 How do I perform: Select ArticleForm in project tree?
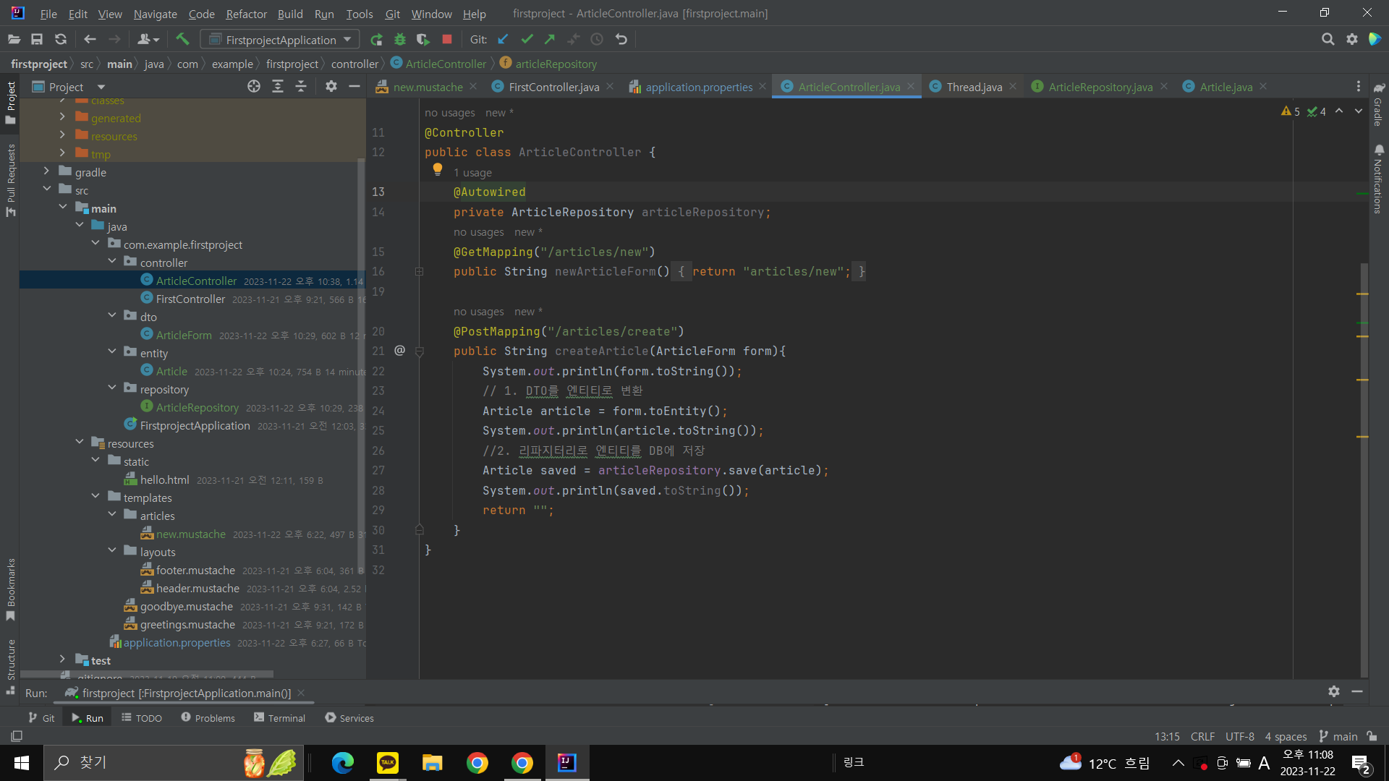pos(184,335)
